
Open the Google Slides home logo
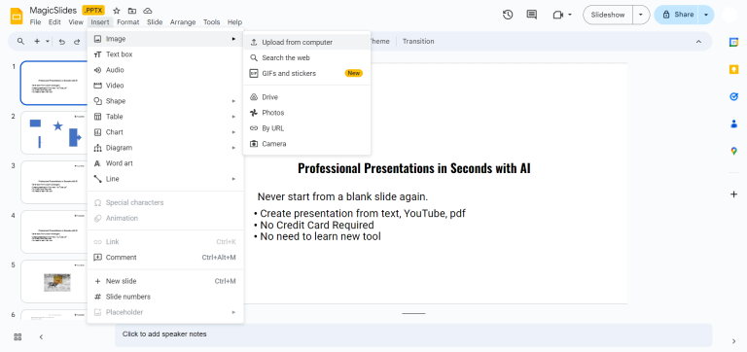coord(17,16)
